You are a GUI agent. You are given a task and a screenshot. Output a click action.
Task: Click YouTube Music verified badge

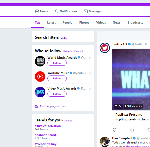(x=71, y=73)
